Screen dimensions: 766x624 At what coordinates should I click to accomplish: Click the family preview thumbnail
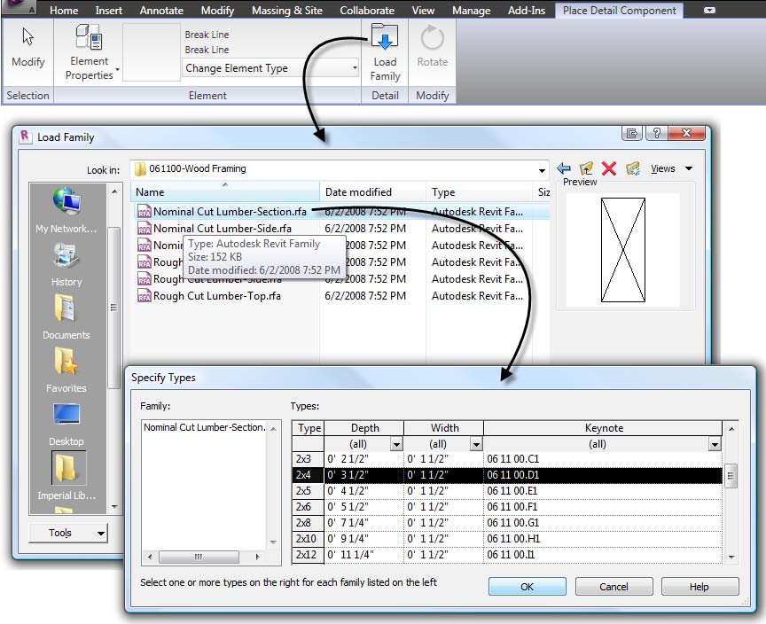[x=623, y=249]
